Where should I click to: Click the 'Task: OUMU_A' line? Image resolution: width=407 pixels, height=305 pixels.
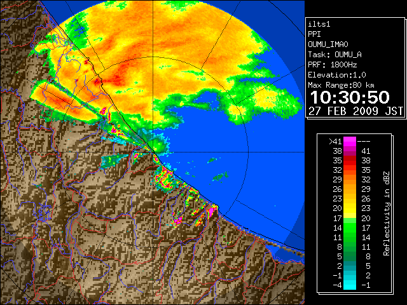click(335, 55)
